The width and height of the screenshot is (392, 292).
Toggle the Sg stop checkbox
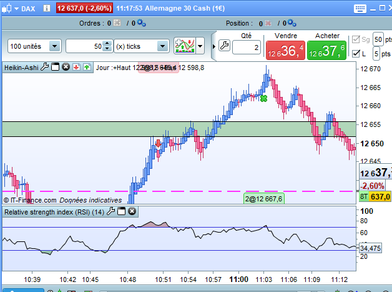[x=356, y=39]
